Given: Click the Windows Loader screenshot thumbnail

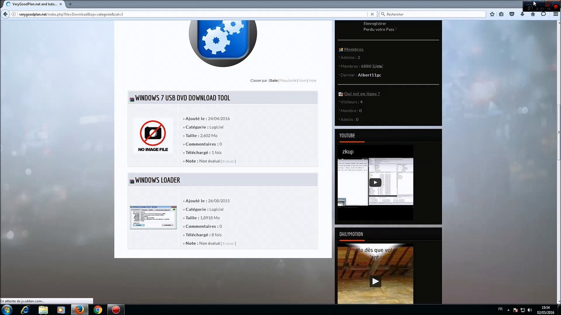Looking at the screenshot, I should [153, 217].
